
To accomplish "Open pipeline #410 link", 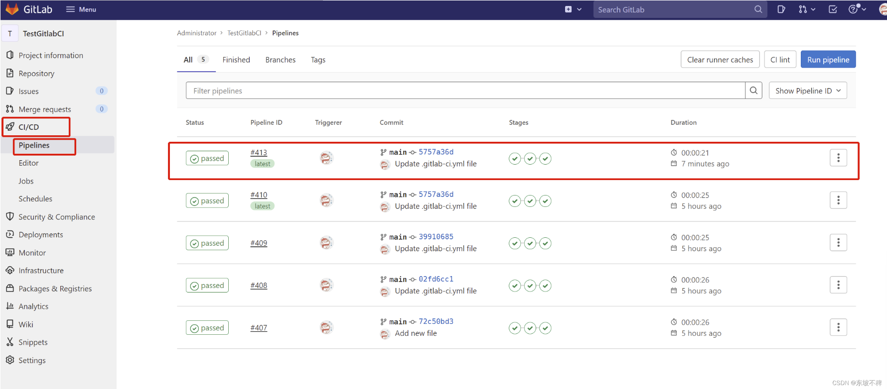I will [259, 194].
